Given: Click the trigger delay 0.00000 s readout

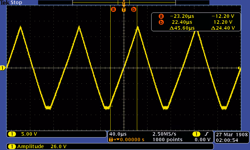Looking at the screenshot, I should pos(132,140).
